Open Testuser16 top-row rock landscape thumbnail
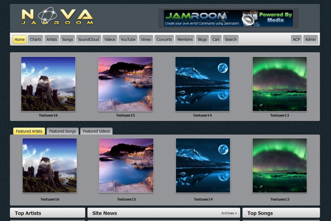Viewport: 331px width, 221px height. tap(48, 84)
